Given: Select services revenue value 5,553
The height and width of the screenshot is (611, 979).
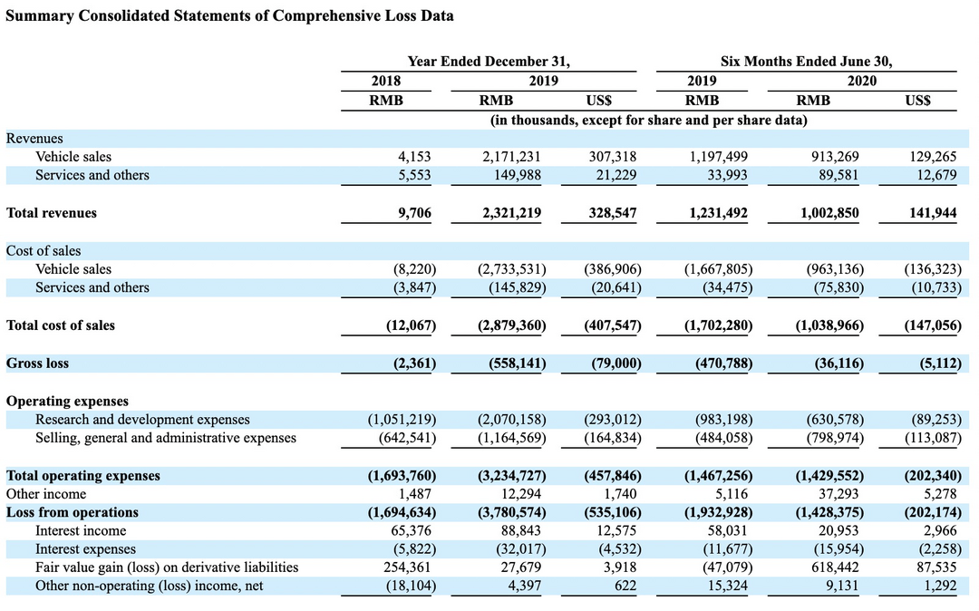Looking at the screenshot, I should click(414, 175).
